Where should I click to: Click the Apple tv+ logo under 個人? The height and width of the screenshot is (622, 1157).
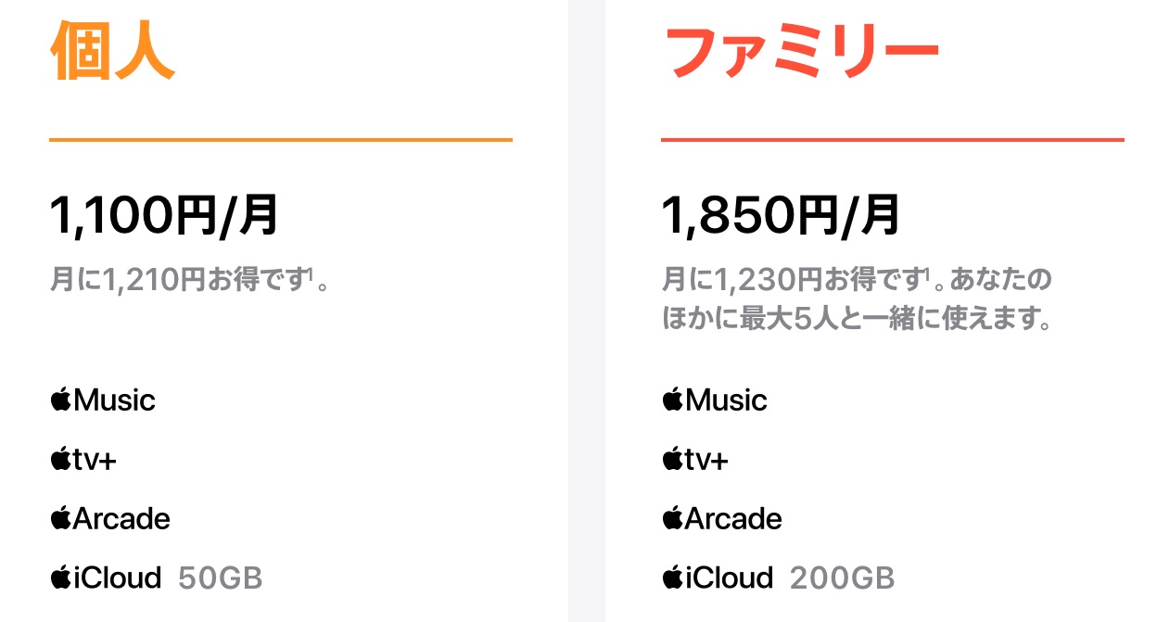(83, 460)
